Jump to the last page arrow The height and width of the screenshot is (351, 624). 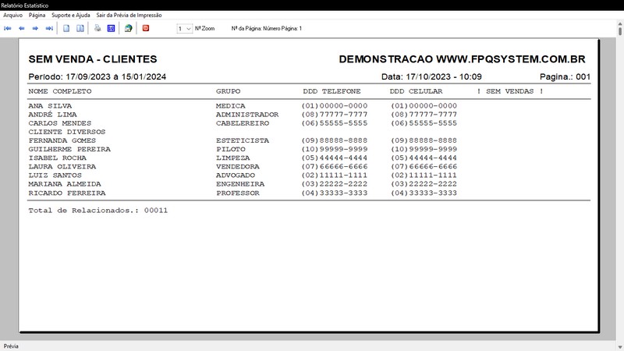pyautogui.click(x=49, y=28)
